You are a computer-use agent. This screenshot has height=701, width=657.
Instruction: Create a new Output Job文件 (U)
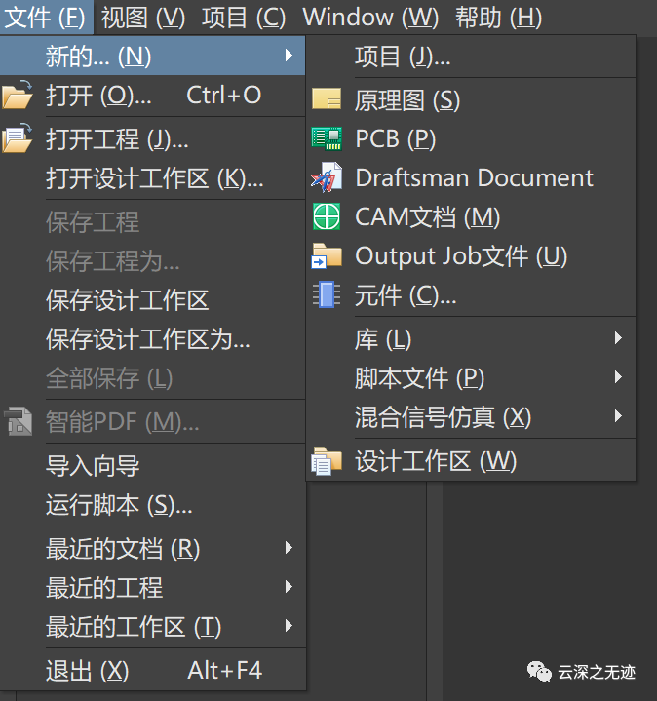tap(471, 255)
